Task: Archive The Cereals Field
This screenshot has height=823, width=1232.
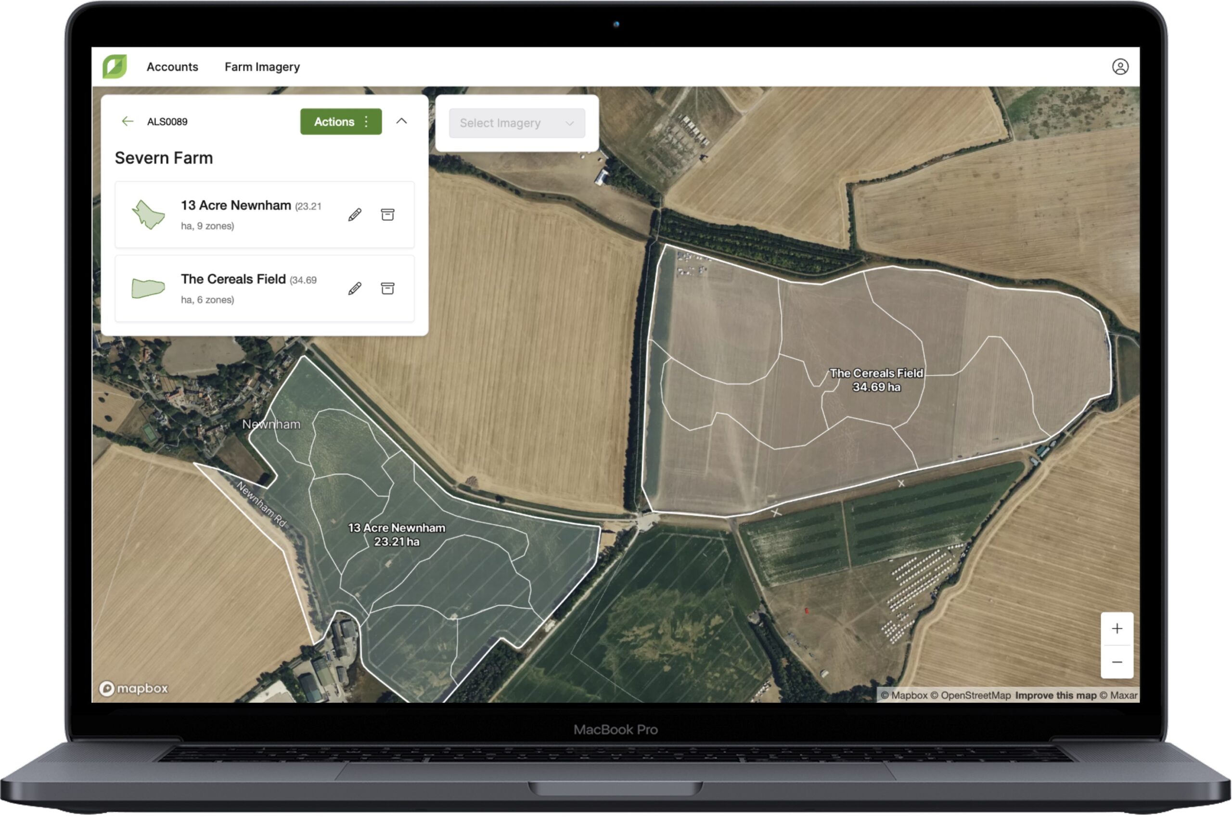Action: pos(388,288)
